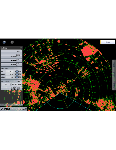This screenshot has height=150, width=116.
Task: Select the COG data box
Action: click(11, 60)
